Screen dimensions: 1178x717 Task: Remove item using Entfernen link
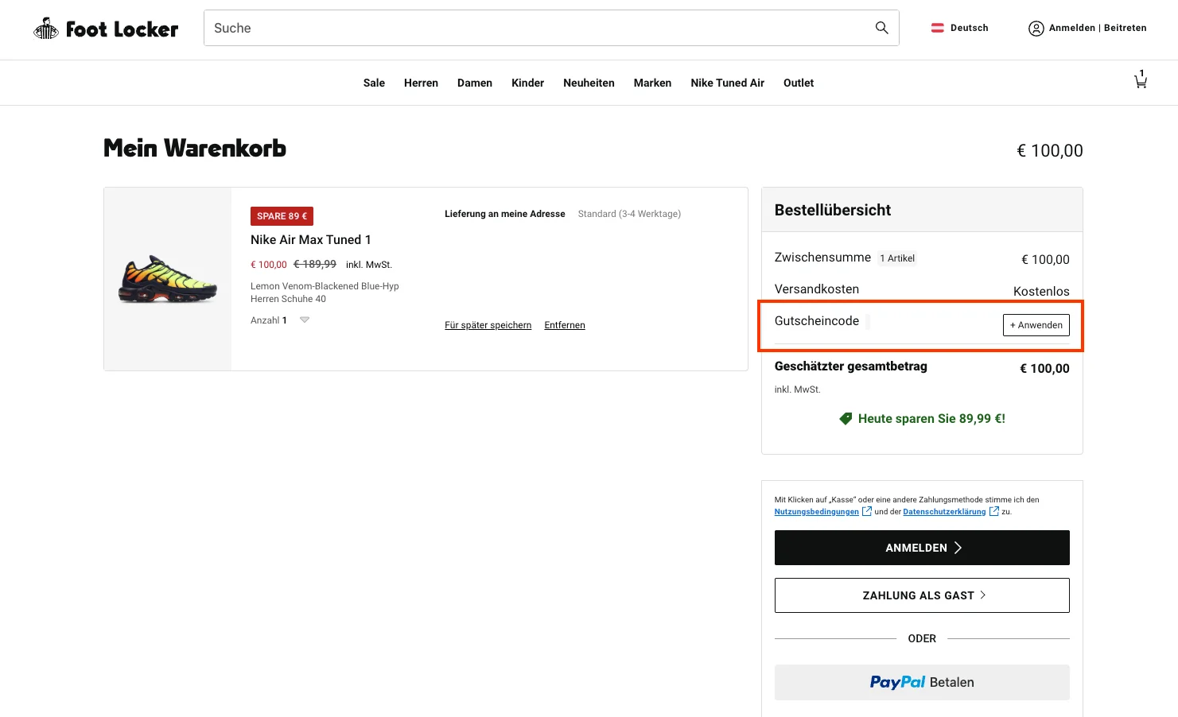(x=564, y=324)
